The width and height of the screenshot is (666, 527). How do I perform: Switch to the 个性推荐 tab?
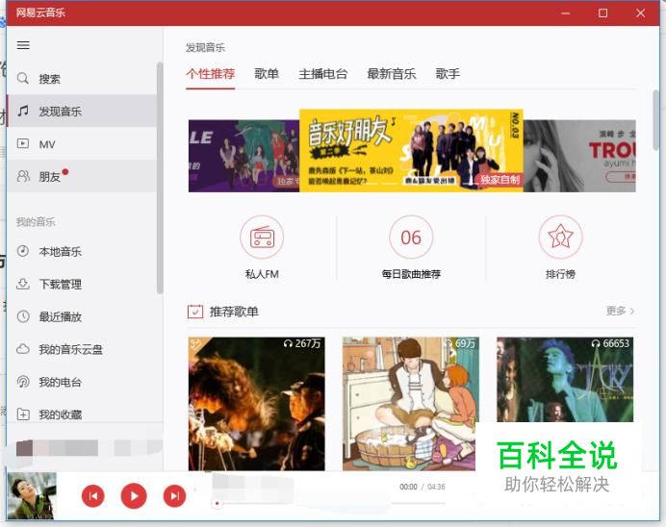[210, 74]
